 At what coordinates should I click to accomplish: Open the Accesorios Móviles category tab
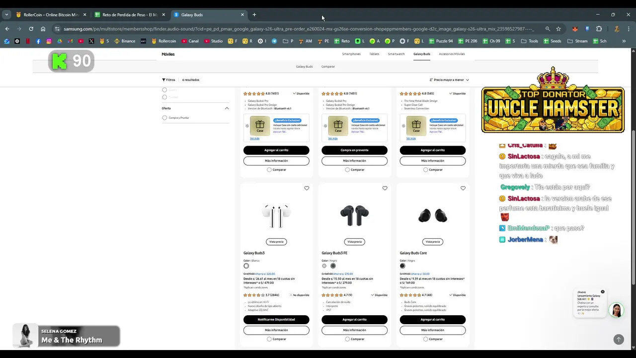pos(452,54)
